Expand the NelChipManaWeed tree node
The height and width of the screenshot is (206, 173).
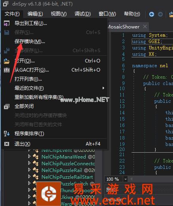29,157
